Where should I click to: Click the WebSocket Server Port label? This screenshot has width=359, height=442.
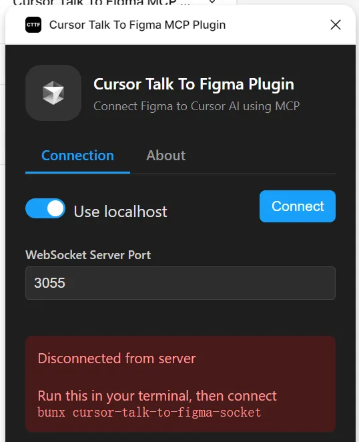(x=88, y=255)
